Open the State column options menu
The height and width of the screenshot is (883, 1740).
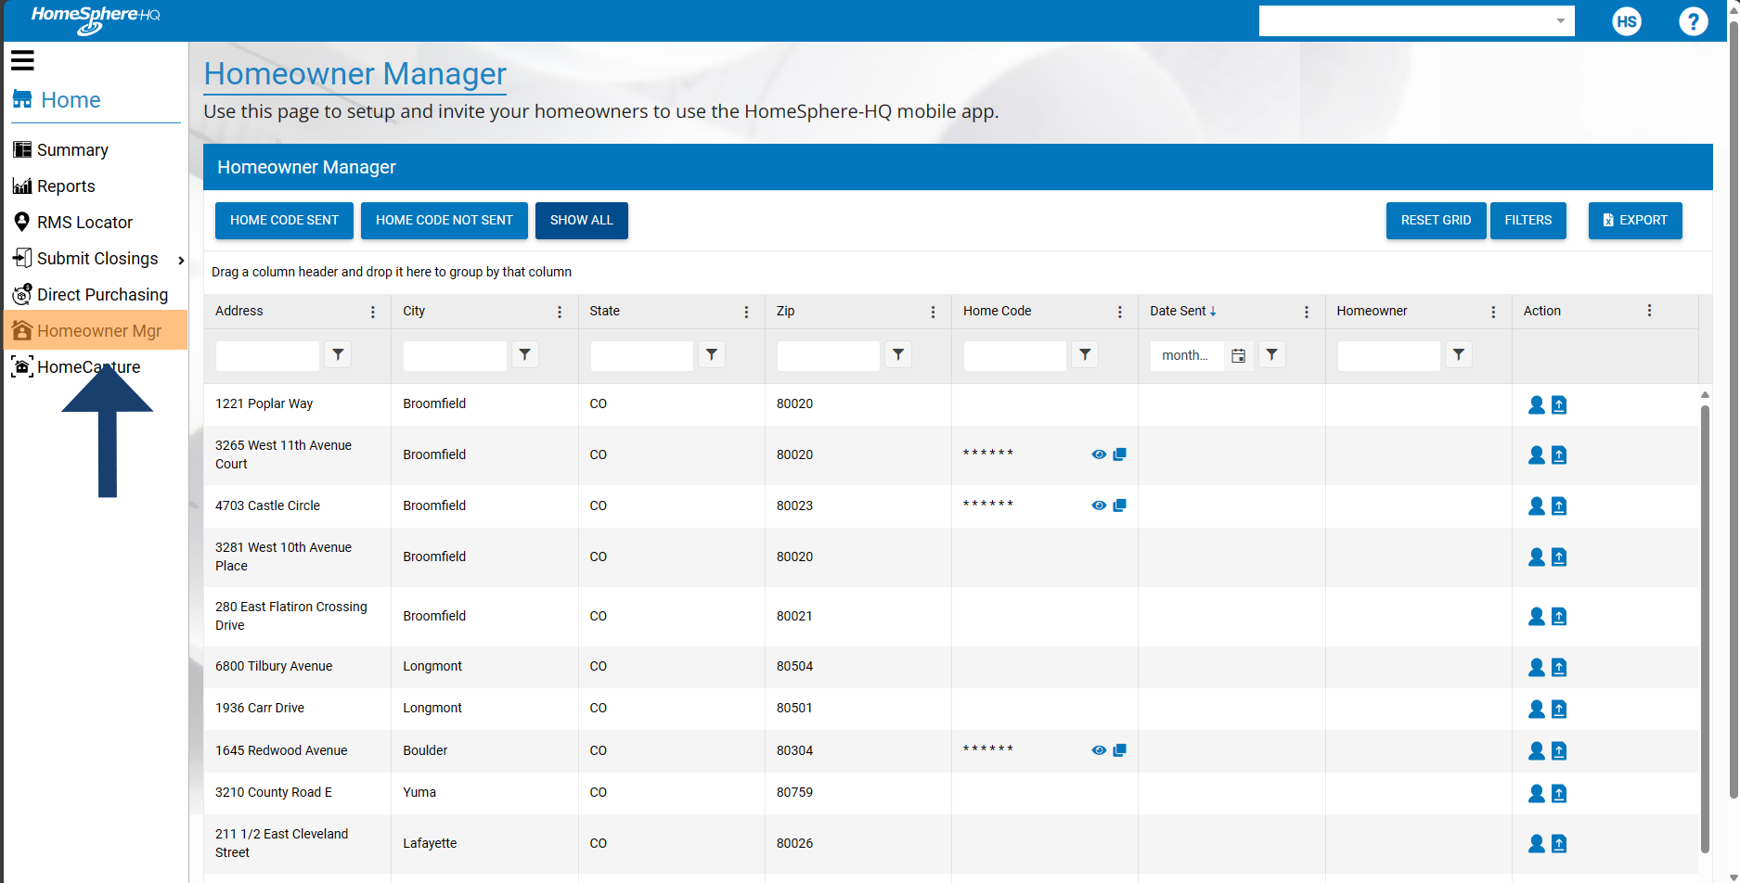pyautogui.click(x=746, y=312)
